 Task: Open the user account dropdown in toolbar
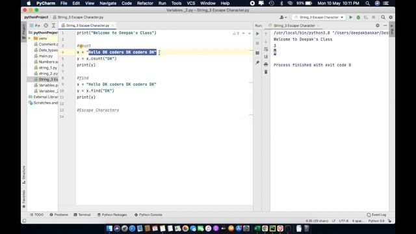tap(283, 18)
